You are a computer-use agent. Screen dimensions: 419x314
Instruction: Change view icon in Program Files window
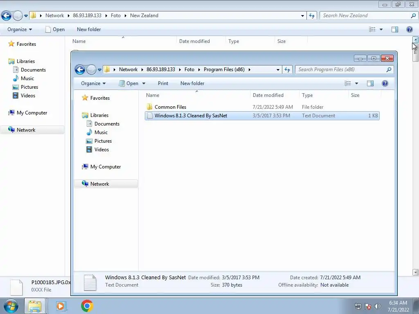[348, 83]
